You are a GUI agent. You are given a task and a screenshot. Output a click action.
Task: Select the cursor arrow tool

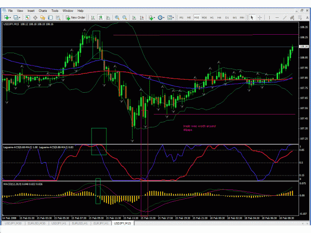(252, 17)
